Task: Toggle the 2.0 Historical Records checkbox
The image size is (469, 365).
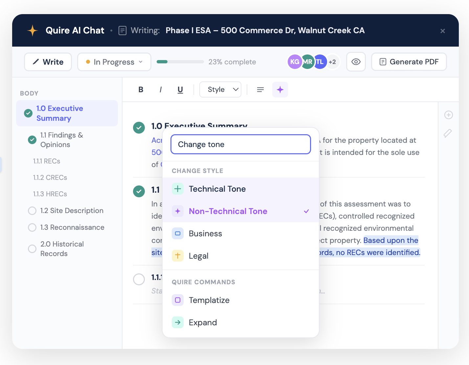Action: (32, 249)
